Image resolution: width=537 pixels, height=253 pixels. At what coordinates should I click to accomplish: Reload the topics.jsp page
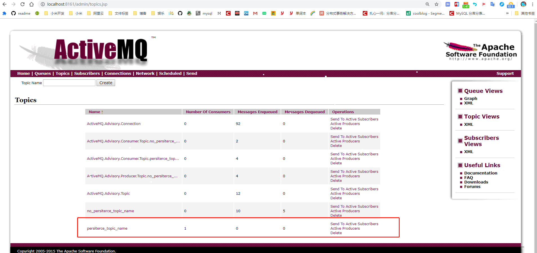23,4
